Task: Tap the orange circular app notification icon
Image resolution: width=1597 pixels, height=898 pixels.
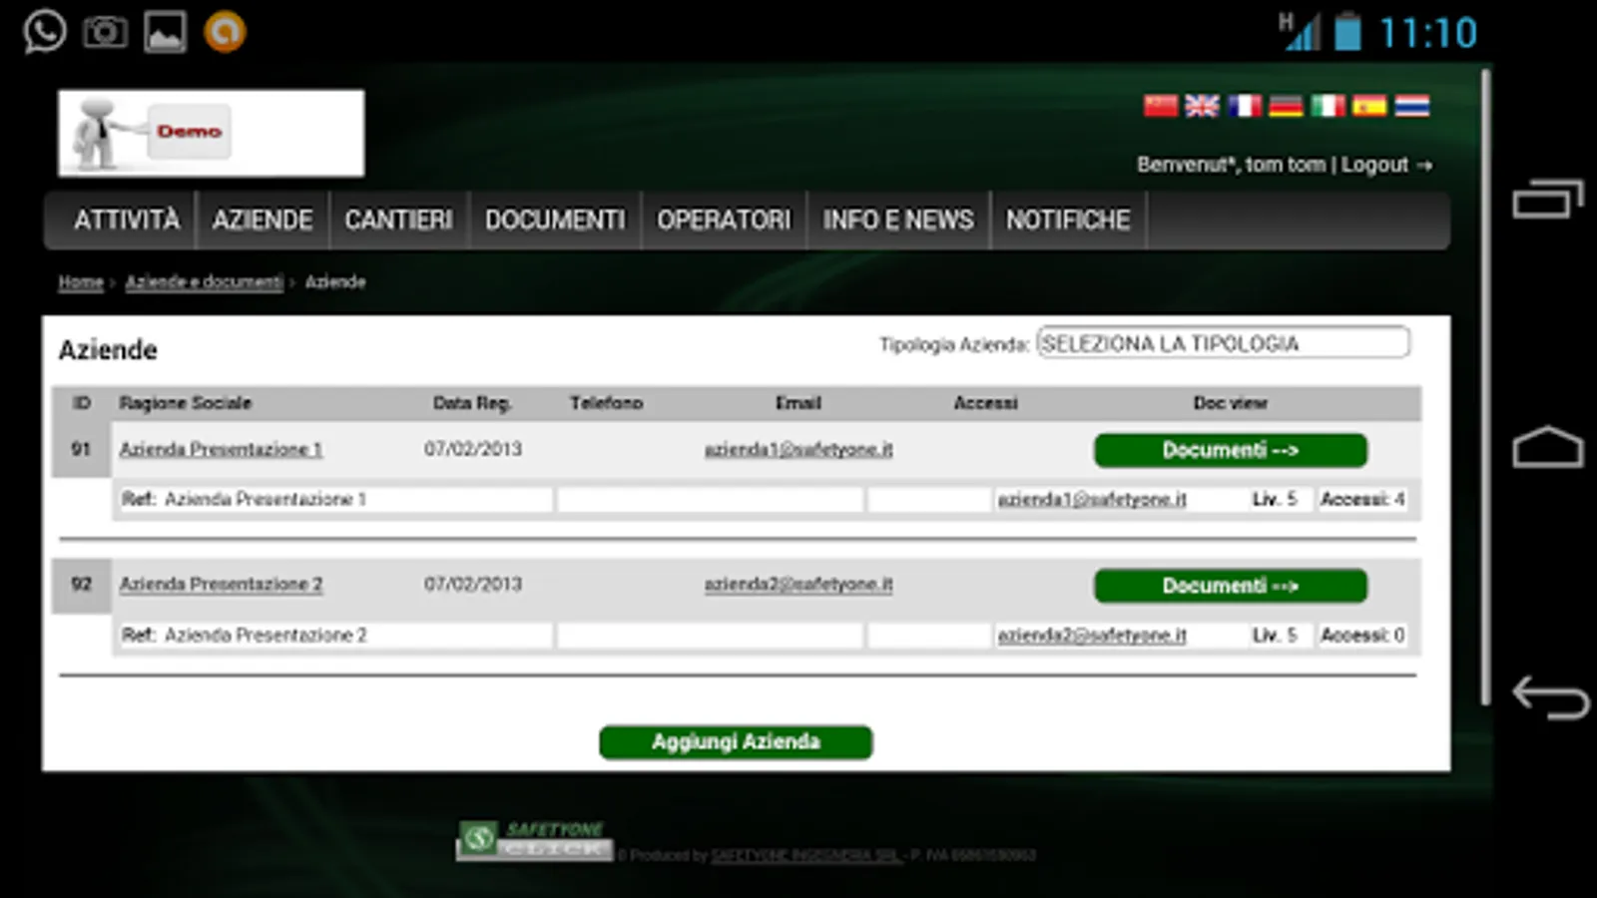Action: (x=225, y=32)
